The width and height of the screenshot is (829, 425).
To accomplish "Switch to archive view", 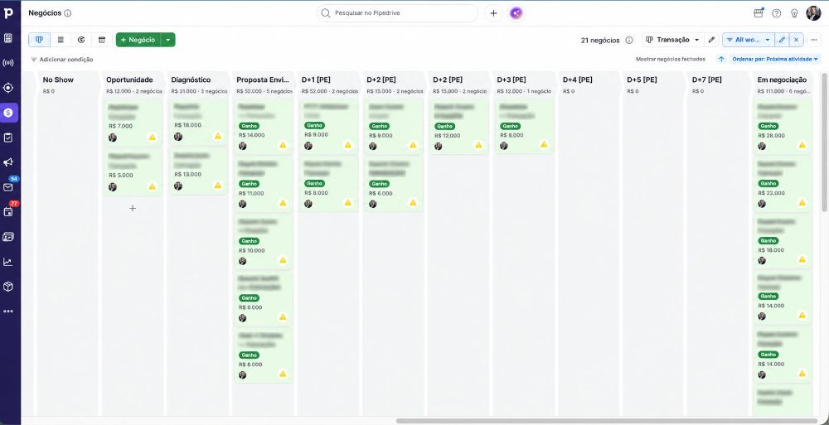I will click(x=102, y=40).
